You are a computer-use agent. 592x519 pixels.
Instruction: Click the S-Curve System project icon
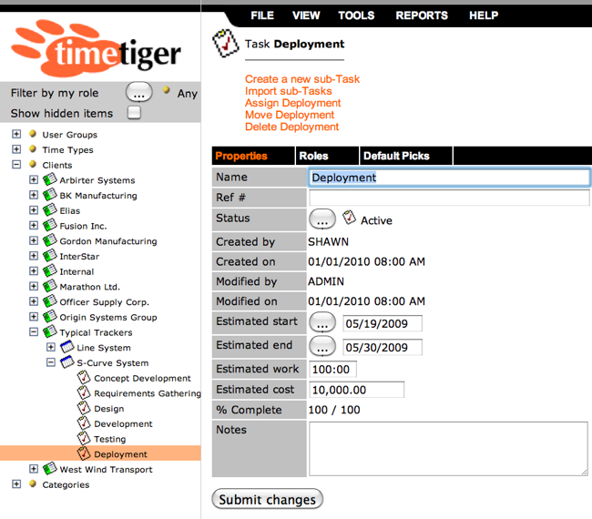tap(67, 361)
